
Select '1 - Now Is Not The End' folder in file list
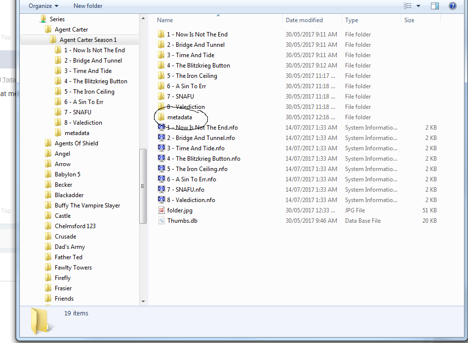pos(197,34)
